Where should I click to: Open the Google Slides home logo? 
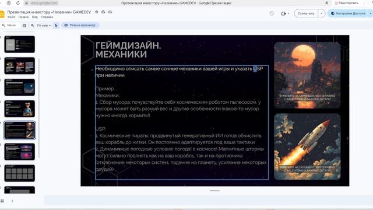point(2,14)
